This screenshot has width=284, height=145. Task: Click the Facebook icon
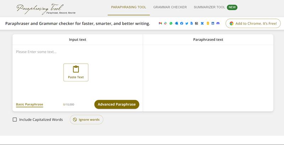click(x=182, y=23)
